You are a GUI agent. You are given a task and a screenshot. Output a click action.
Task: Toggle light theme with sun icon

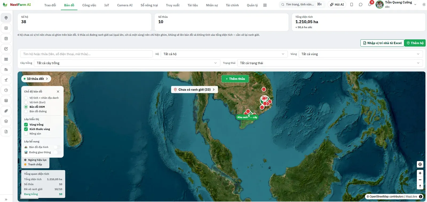pyautogui.click(x=424, y=5)
